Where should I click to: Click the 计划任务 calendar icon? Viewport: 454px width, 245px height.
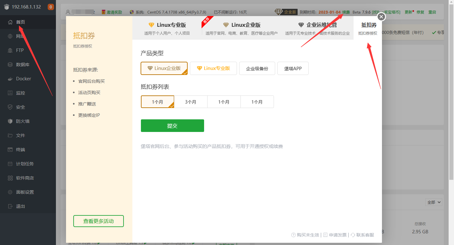click(x=10, y=164)
